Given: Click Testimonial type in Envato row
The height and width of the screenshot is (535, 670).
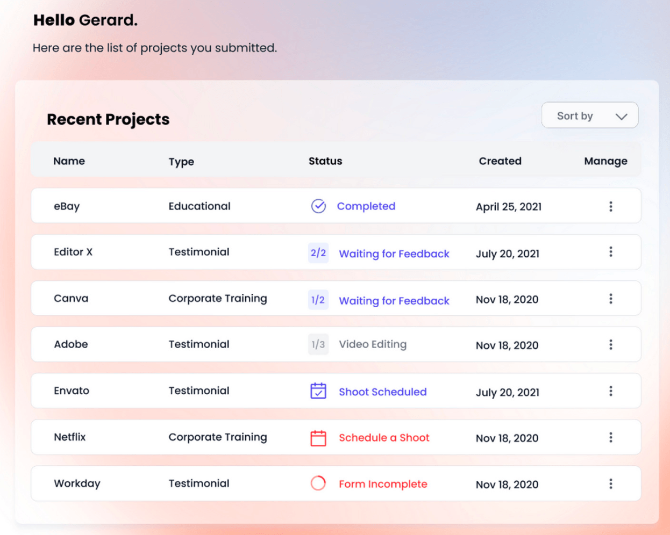Looking at the screenshot, I should tap(199, 391).
